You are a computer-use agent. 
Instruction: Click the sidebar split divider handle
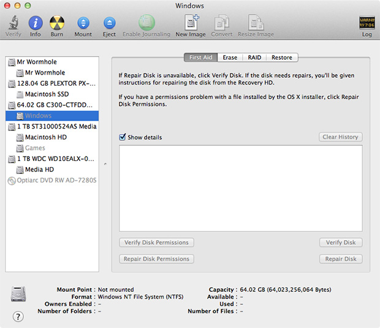pos(105,164)
